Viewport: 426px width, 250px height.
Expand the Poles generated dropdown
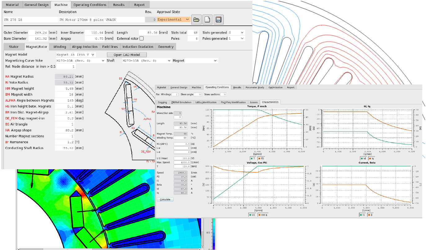click(236, 39)
